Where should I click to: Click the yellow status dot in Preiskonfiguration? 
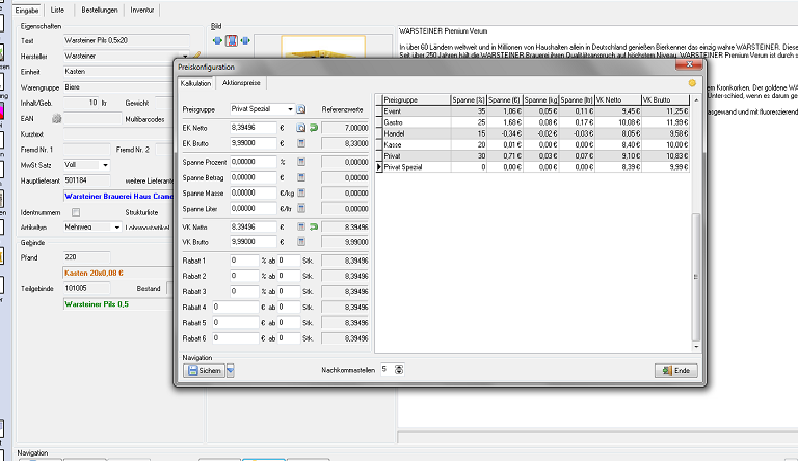point(692,83)
